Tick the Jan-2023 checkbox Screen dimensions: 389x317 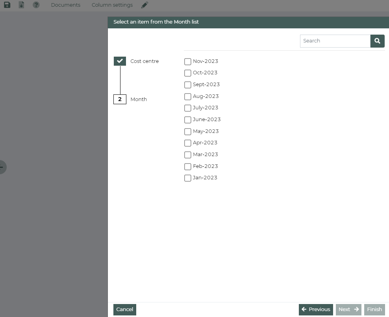pyautogui.click(x=187, y=178)
